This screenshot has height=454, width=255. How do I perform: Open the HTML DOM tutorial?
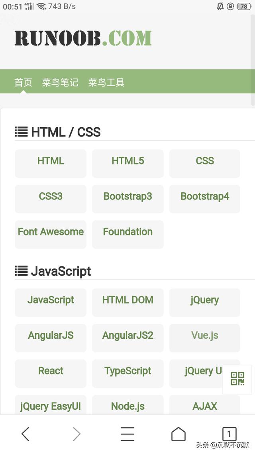[128, 302]
